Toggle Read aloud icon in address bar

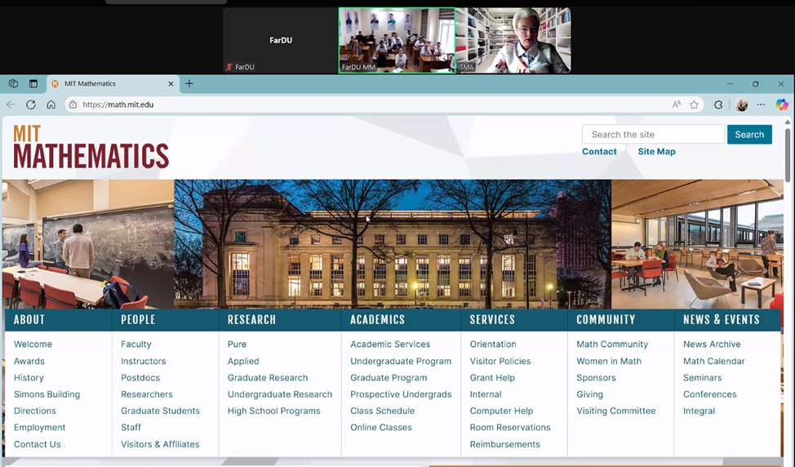(677, 105)
